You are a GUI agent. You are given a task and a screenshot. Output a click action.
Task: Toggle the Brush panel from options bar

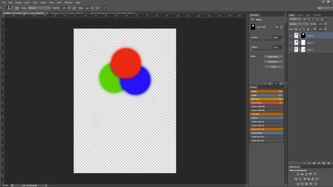(17, 8)
